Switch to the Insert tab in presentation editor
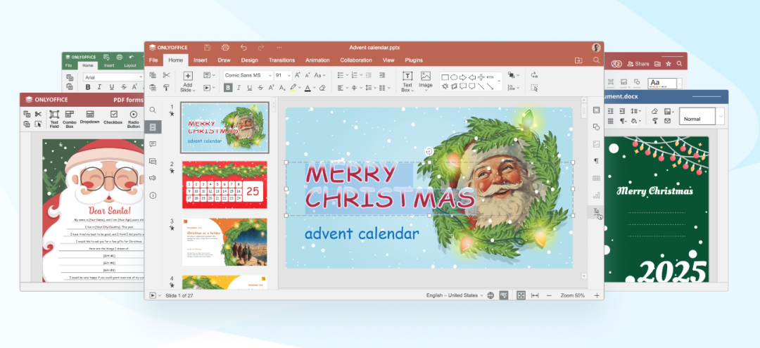The width and height of the screenshot is (760, 348). (x=200, y=60)
